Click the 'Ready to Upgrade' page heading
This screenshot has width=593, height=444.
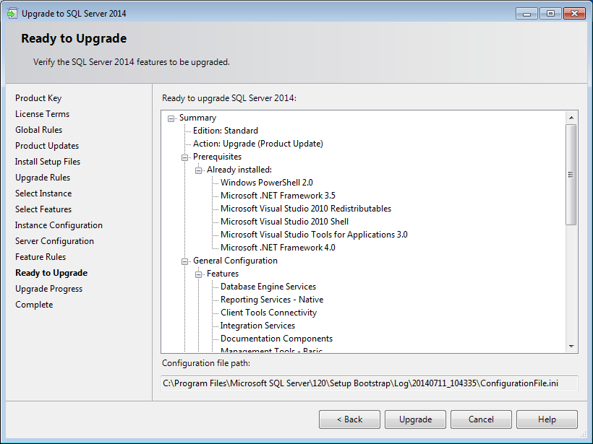click(74, 38)
